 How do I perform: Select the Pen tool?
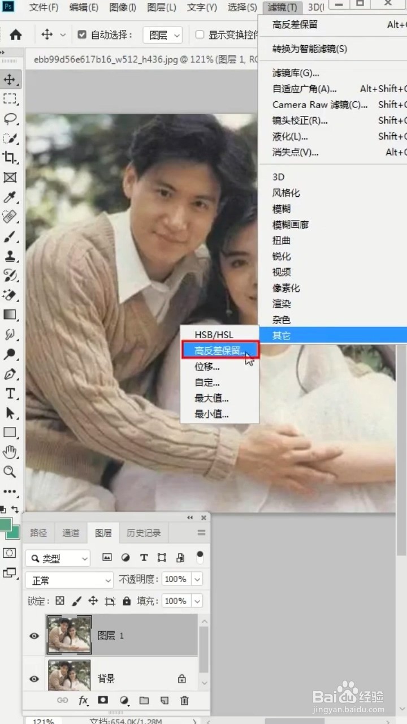click(10, 373)
